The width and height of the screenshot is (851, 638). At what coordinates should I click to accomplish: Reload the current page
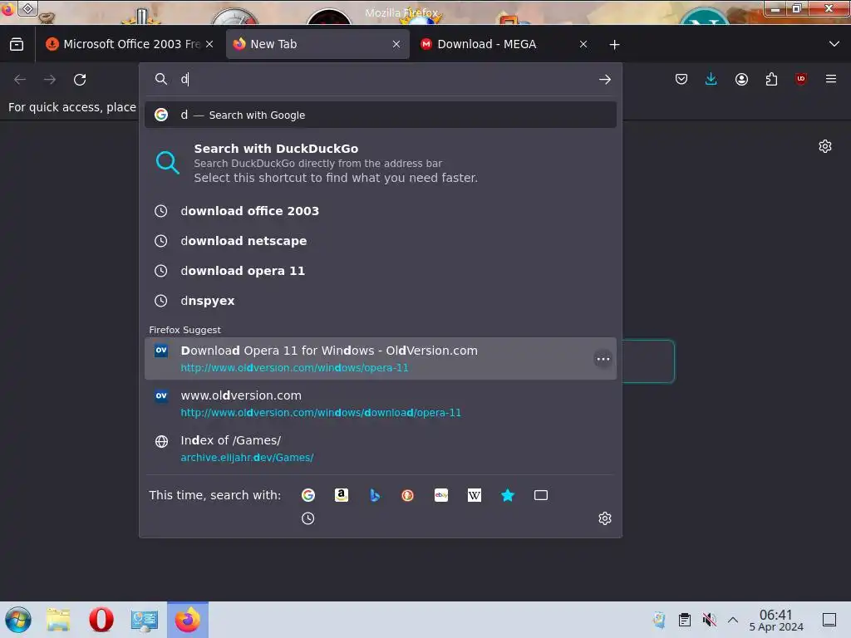click(80, 80)
